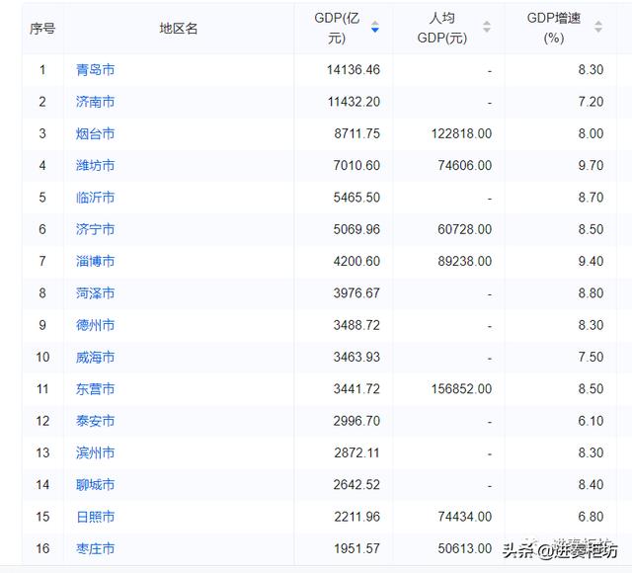Open 滨州市 link
The image size is (632, 573).
(95, 452)
